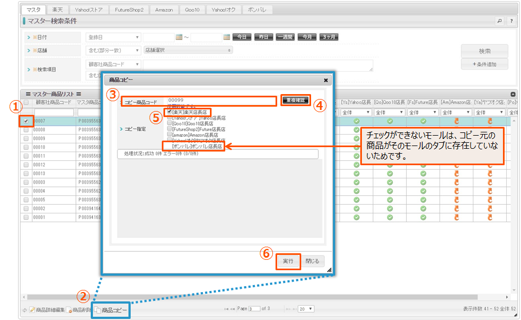Check the row 00008 checkbox
Image resolution: width=521 pixels, height=320 pixels.
click(26, 130)
